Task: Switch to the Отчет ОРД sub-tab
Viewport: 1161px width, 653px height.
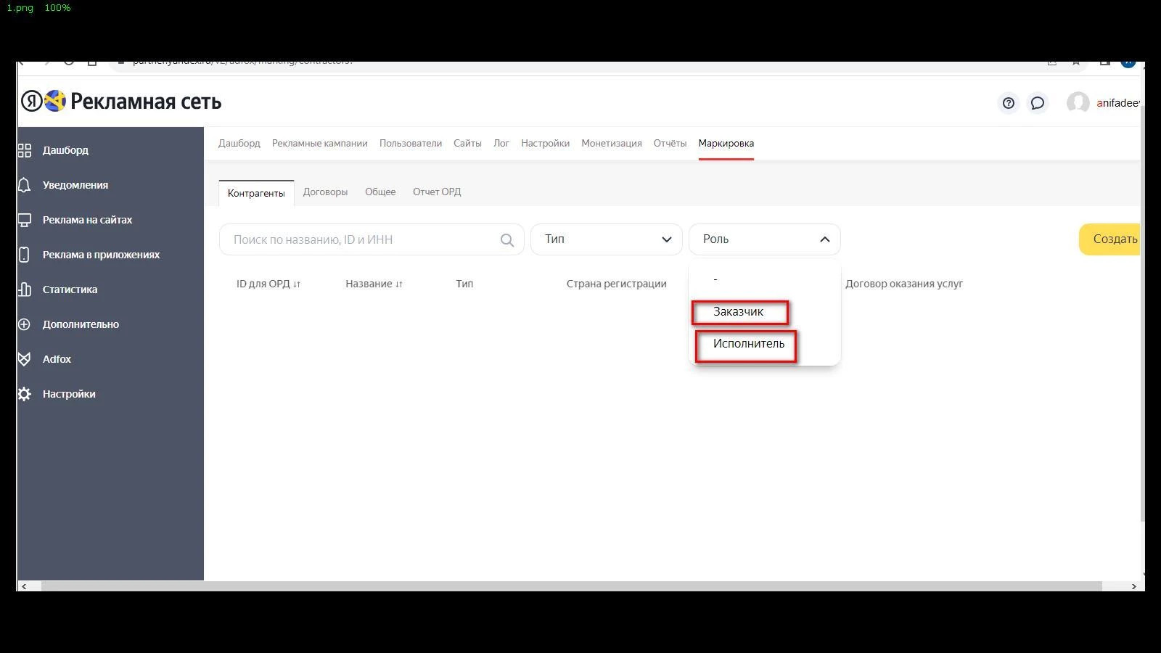Action: [437, 192]
